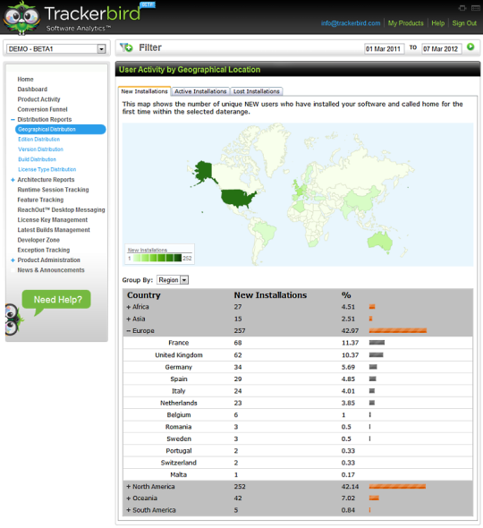Image resolution: width=483 pixels, height=528 pixels.
Task: Open ReachOut Desktop Messaging
Action: pyautogui.click(x=61, y=210)
